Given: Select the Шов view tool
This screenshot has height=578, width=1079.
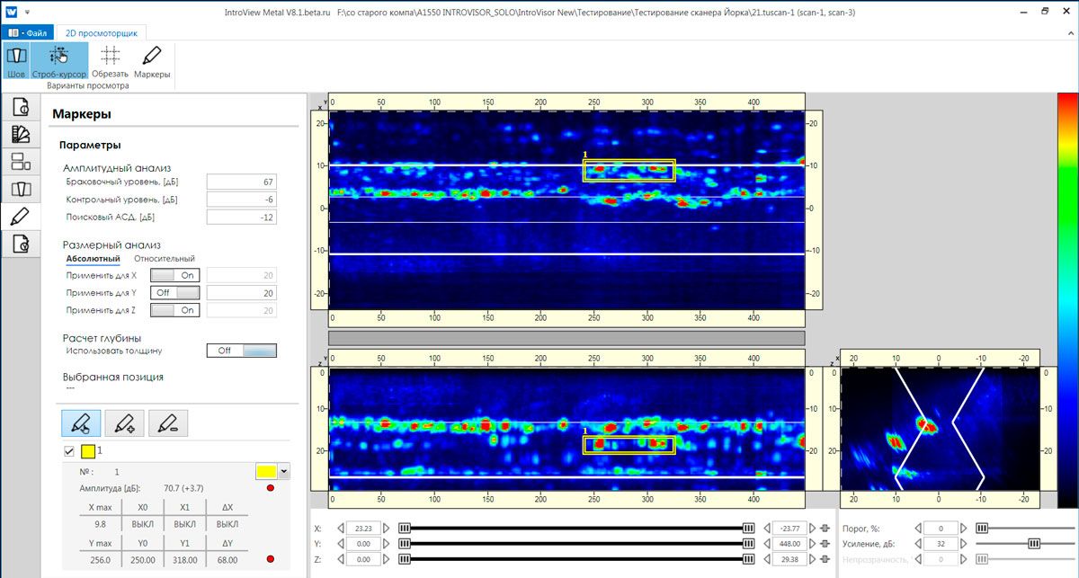Looking at the screenshot, I should click(x=16, y=60).
